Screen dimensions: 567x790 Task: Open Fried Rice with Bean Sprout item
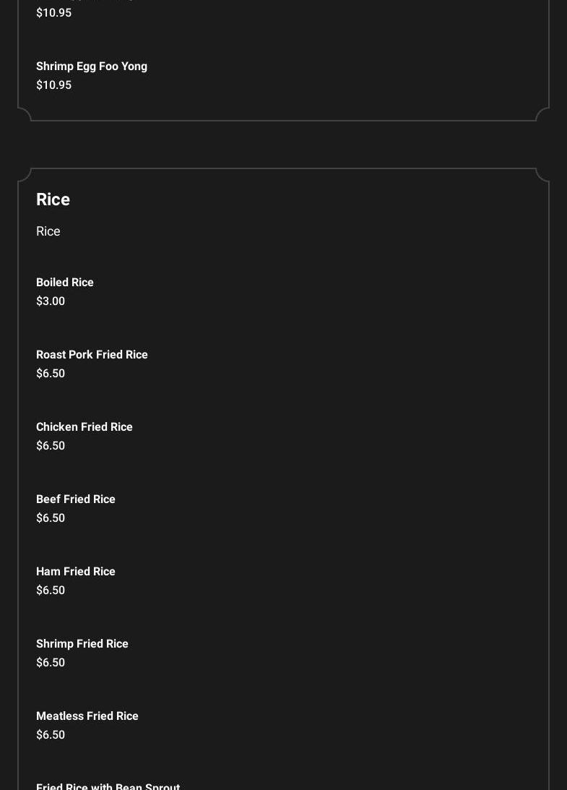108,786
